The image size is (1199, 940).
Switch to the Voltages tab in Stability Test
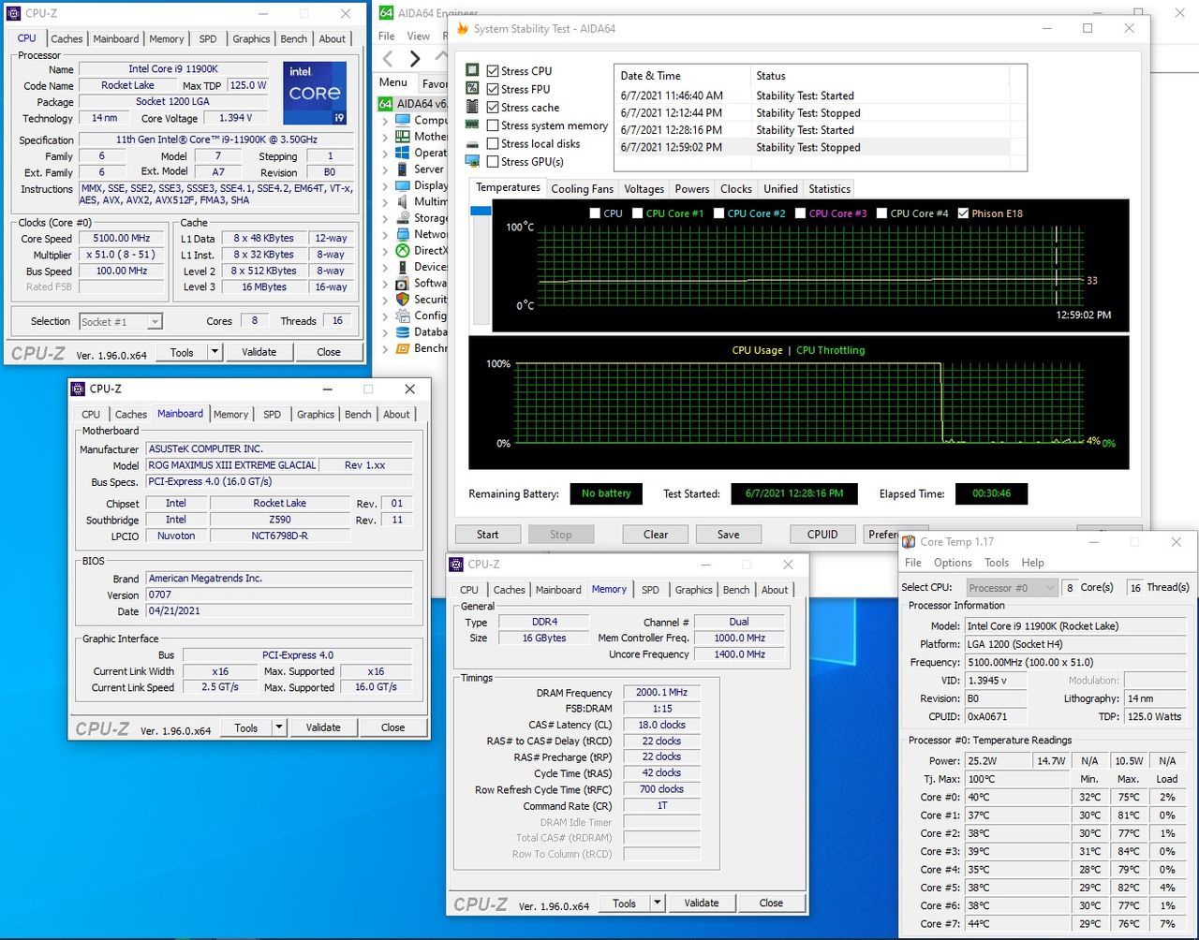coord(644,189)
